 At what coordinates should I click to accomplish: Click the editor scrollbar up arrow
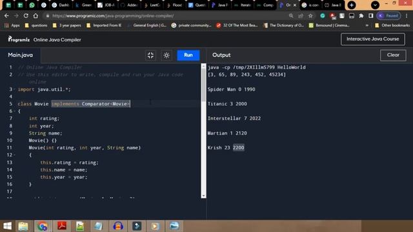(x=203, y=66)
